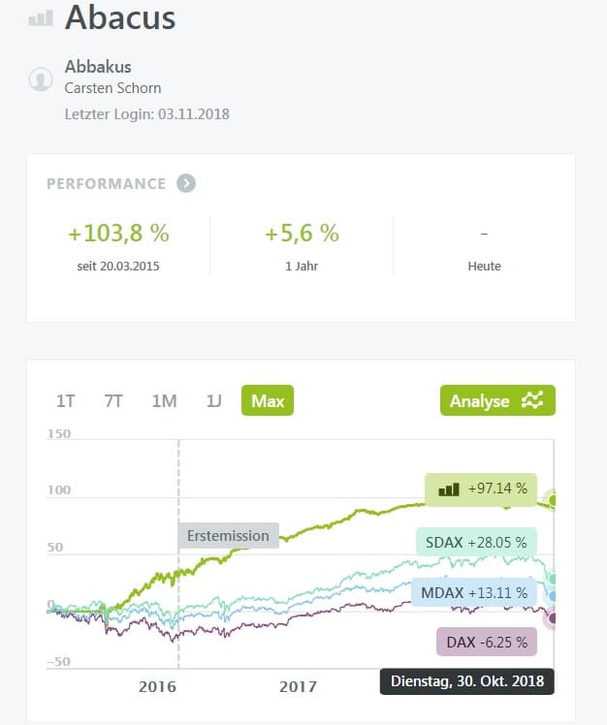Switch chart to the 7T range

click(113, 400)
